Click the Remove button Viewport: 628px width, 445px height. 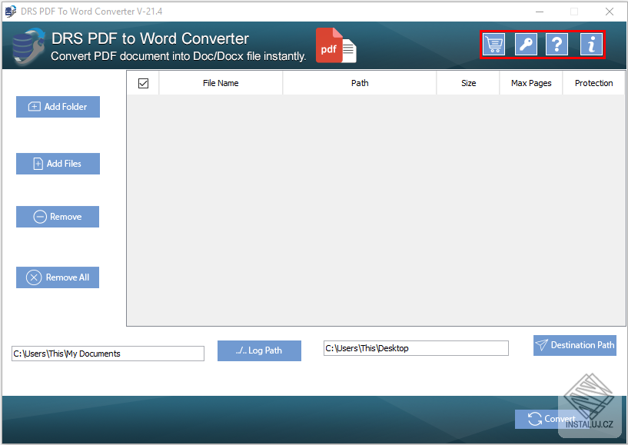pos(58,217)
